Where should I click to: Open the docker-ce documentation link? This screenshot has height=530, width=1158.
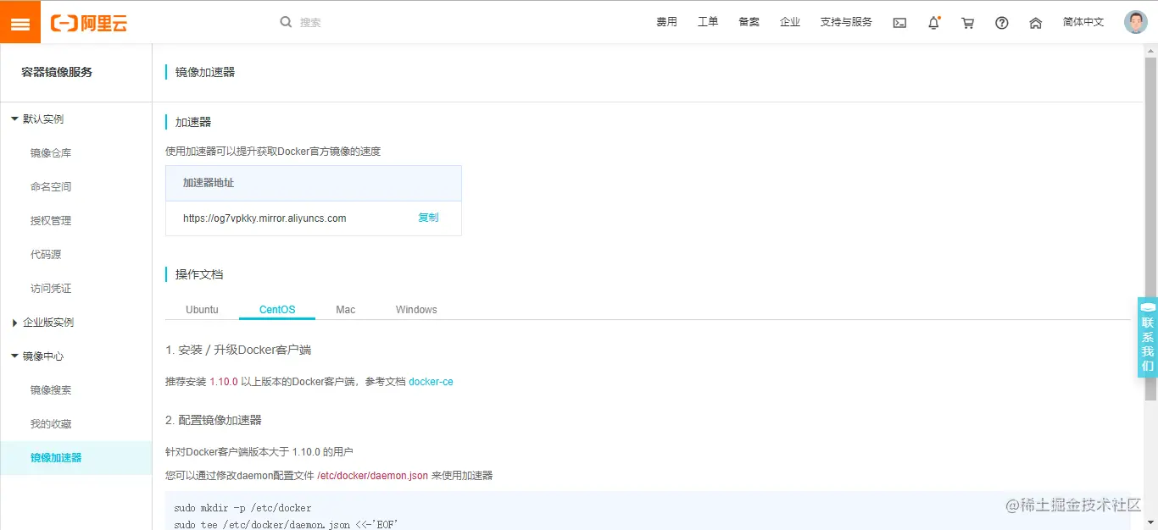[431, 382]
